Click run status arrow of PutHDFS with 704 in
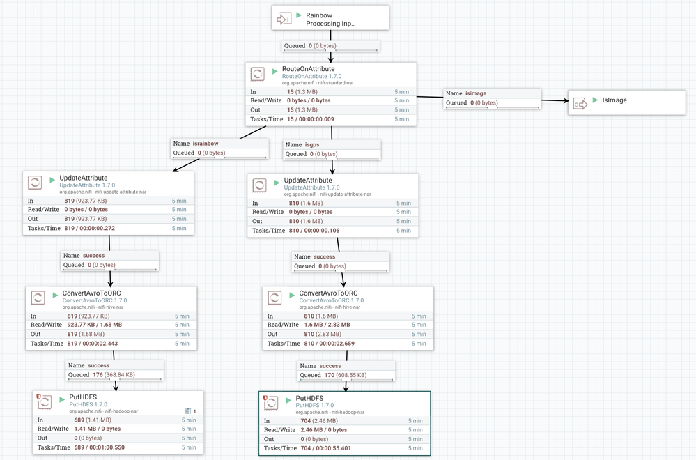This screenshot has height=460, width=696. point(288,401)
